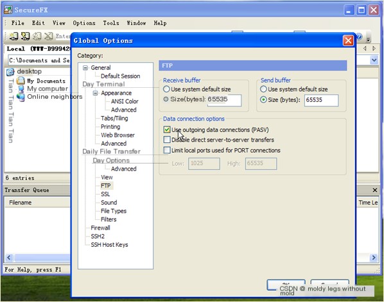
Task: Click the Connect toolbar icon in SecureFX
Action: (13, 36)
